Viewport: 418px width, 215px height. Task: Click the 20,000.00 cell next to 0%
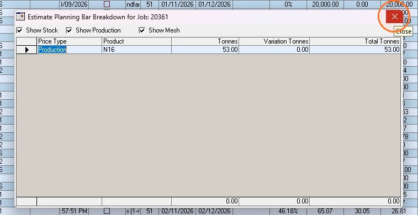325,4
